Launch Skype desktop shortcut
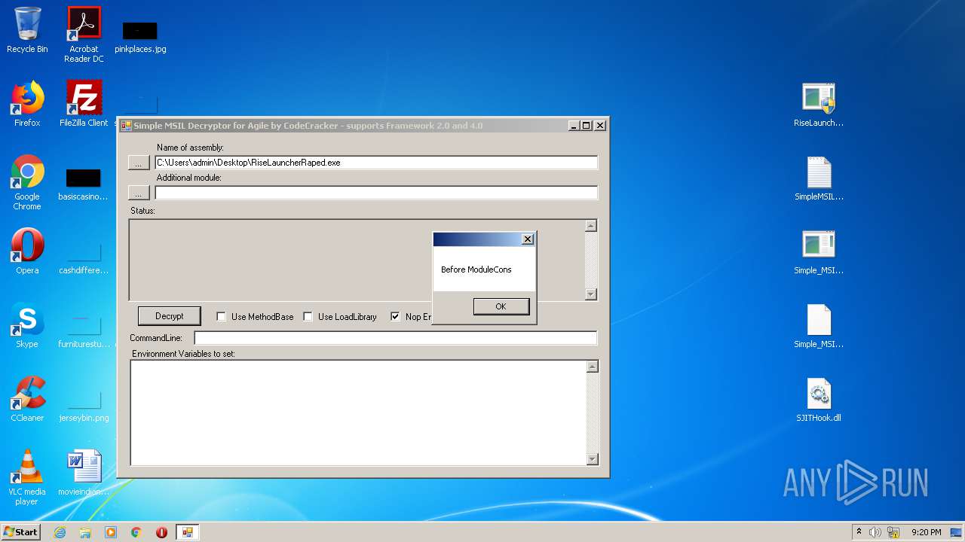Screen dimensions: 965x542 point(27,325)
